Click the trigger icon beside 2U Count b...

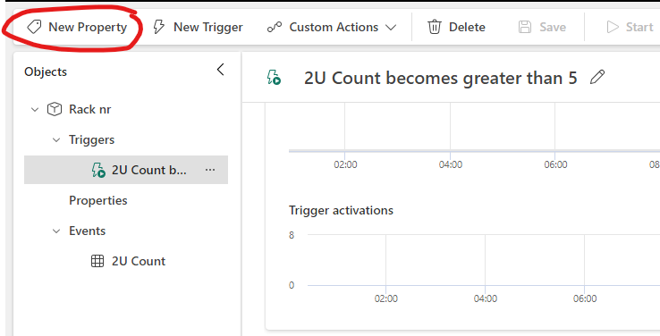(x=98, y=171)
